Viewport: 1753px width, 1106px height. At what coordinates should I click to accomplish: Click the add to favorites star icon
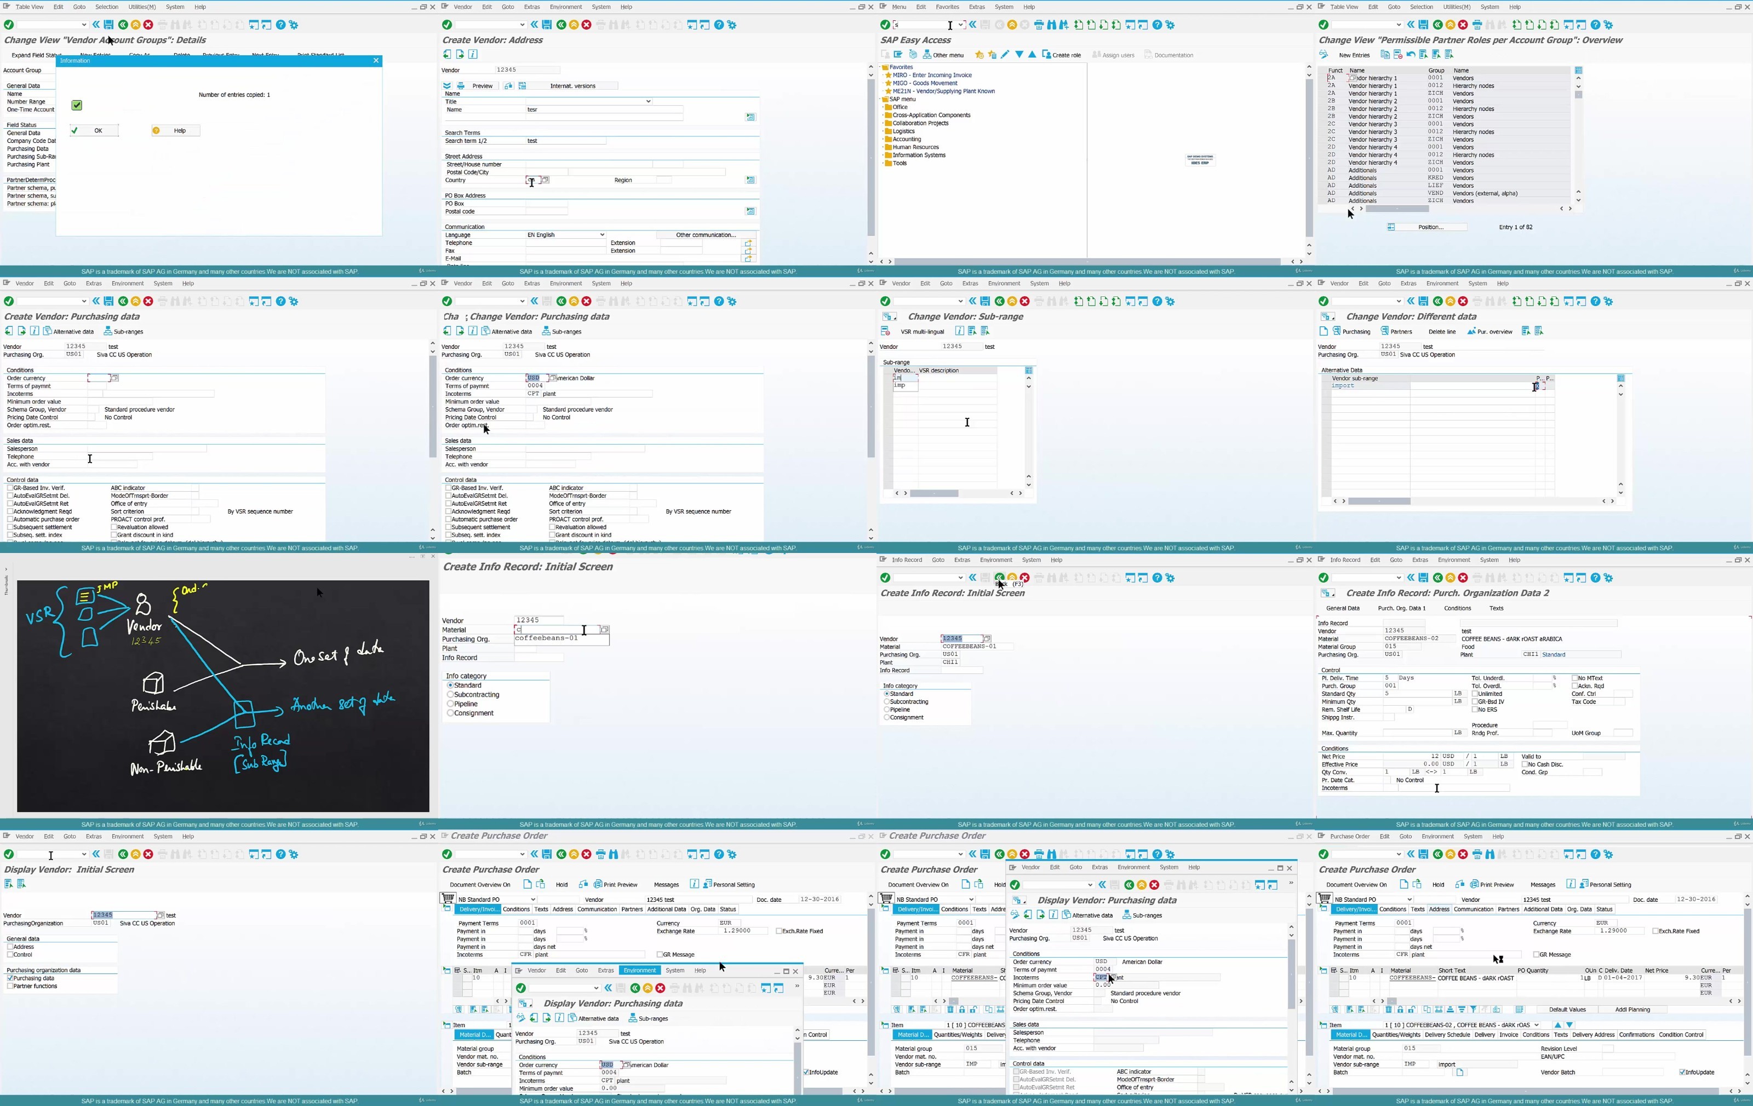pyautogui.click(x=979, y=55)
